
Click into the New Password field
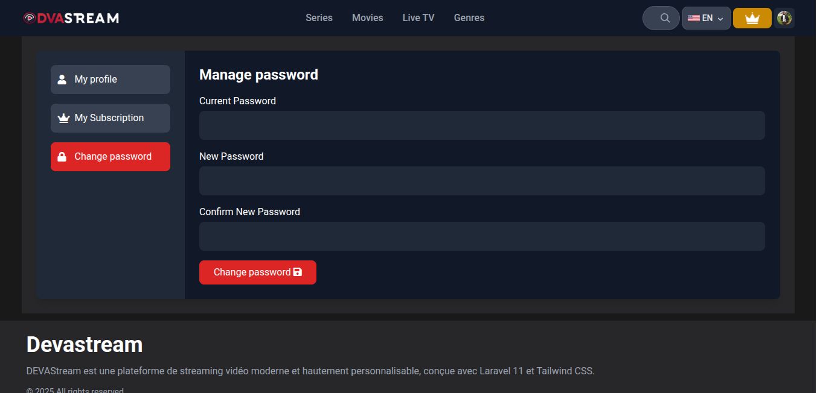point(482,181)
